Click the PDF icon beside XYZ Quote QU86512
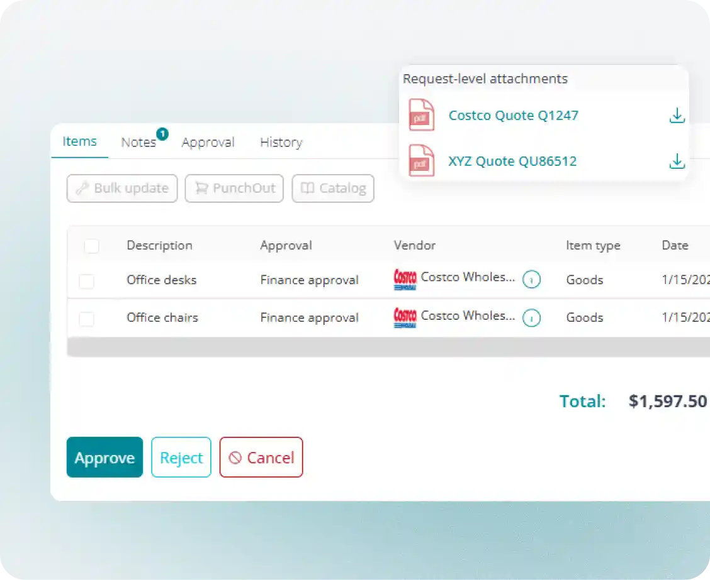 coord(421,160)
